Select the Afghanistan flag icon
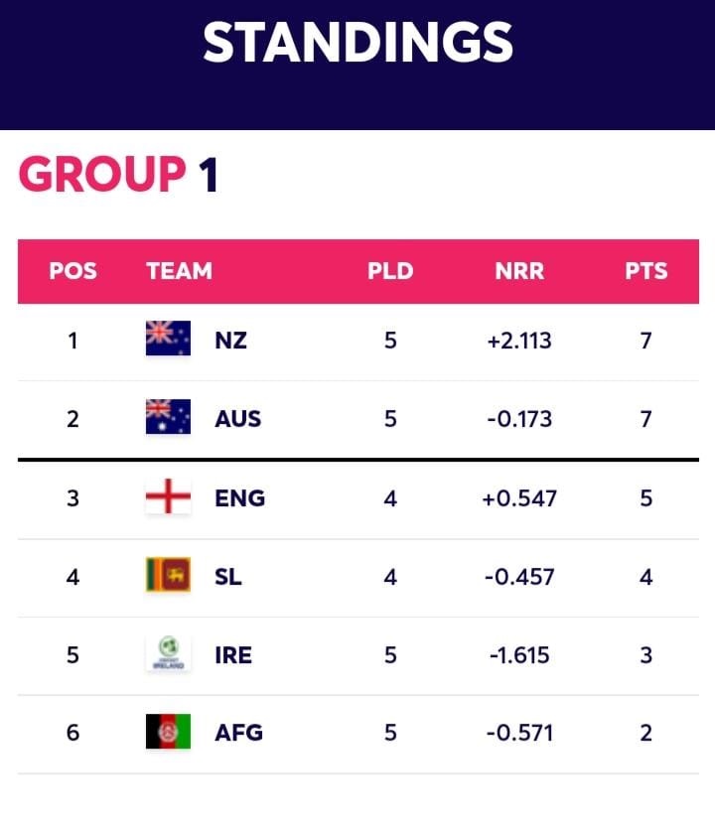 [168, 732]
